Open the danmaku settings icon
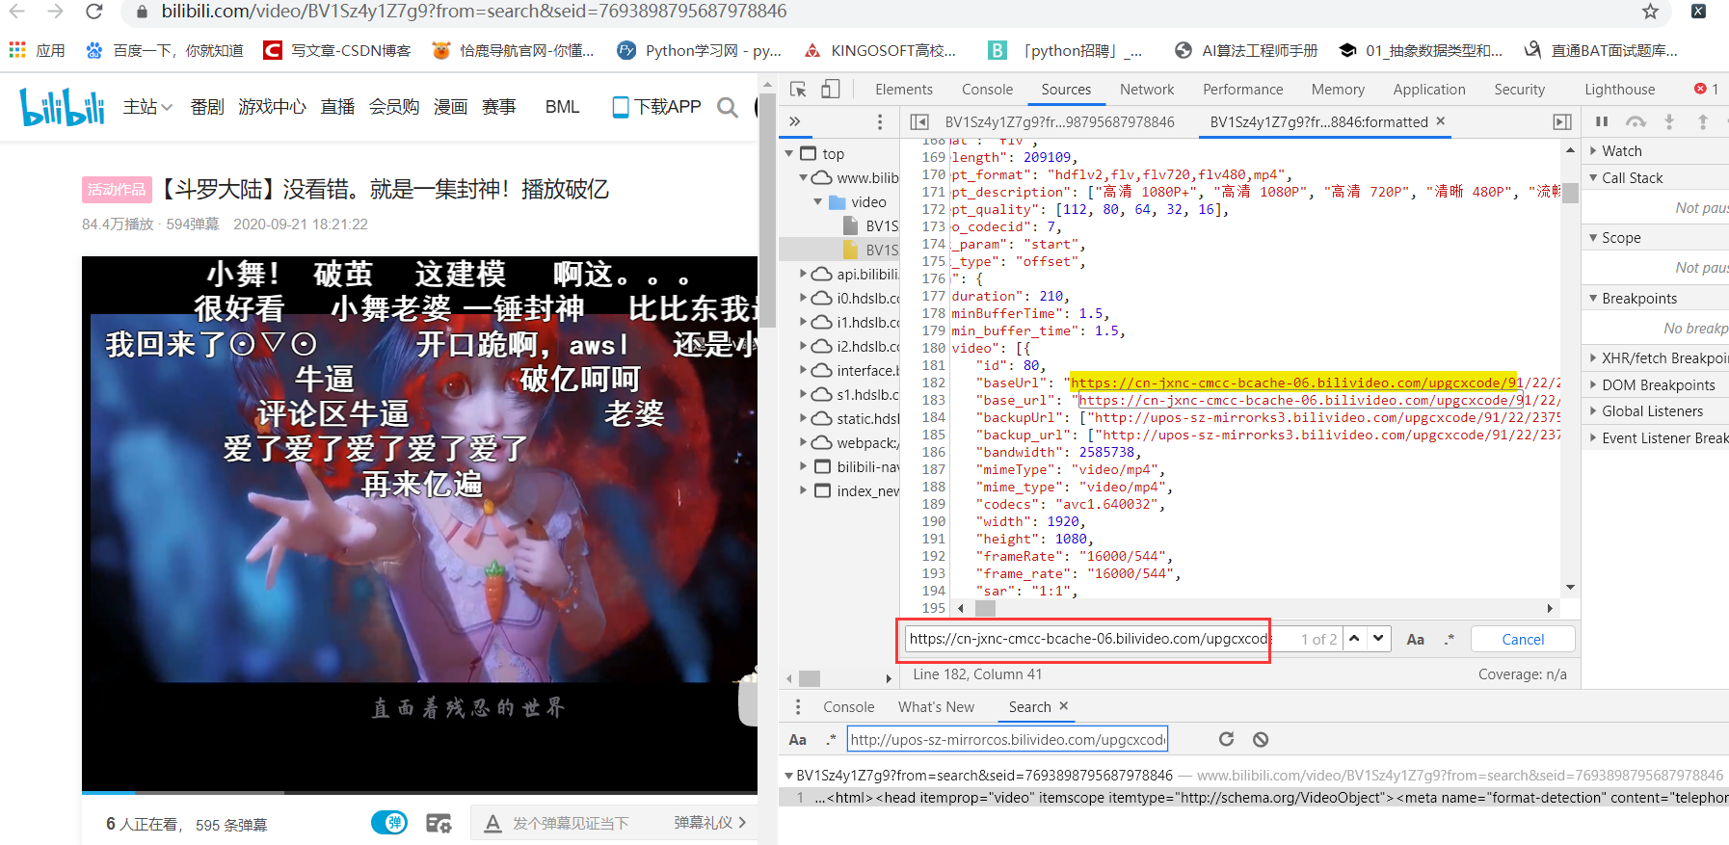 coord(439,823)
